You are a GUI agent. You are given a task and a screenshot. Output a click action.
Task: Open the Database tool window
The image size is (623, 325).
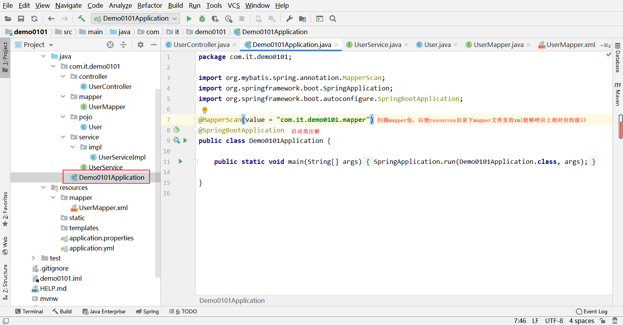tap(618, 57)
